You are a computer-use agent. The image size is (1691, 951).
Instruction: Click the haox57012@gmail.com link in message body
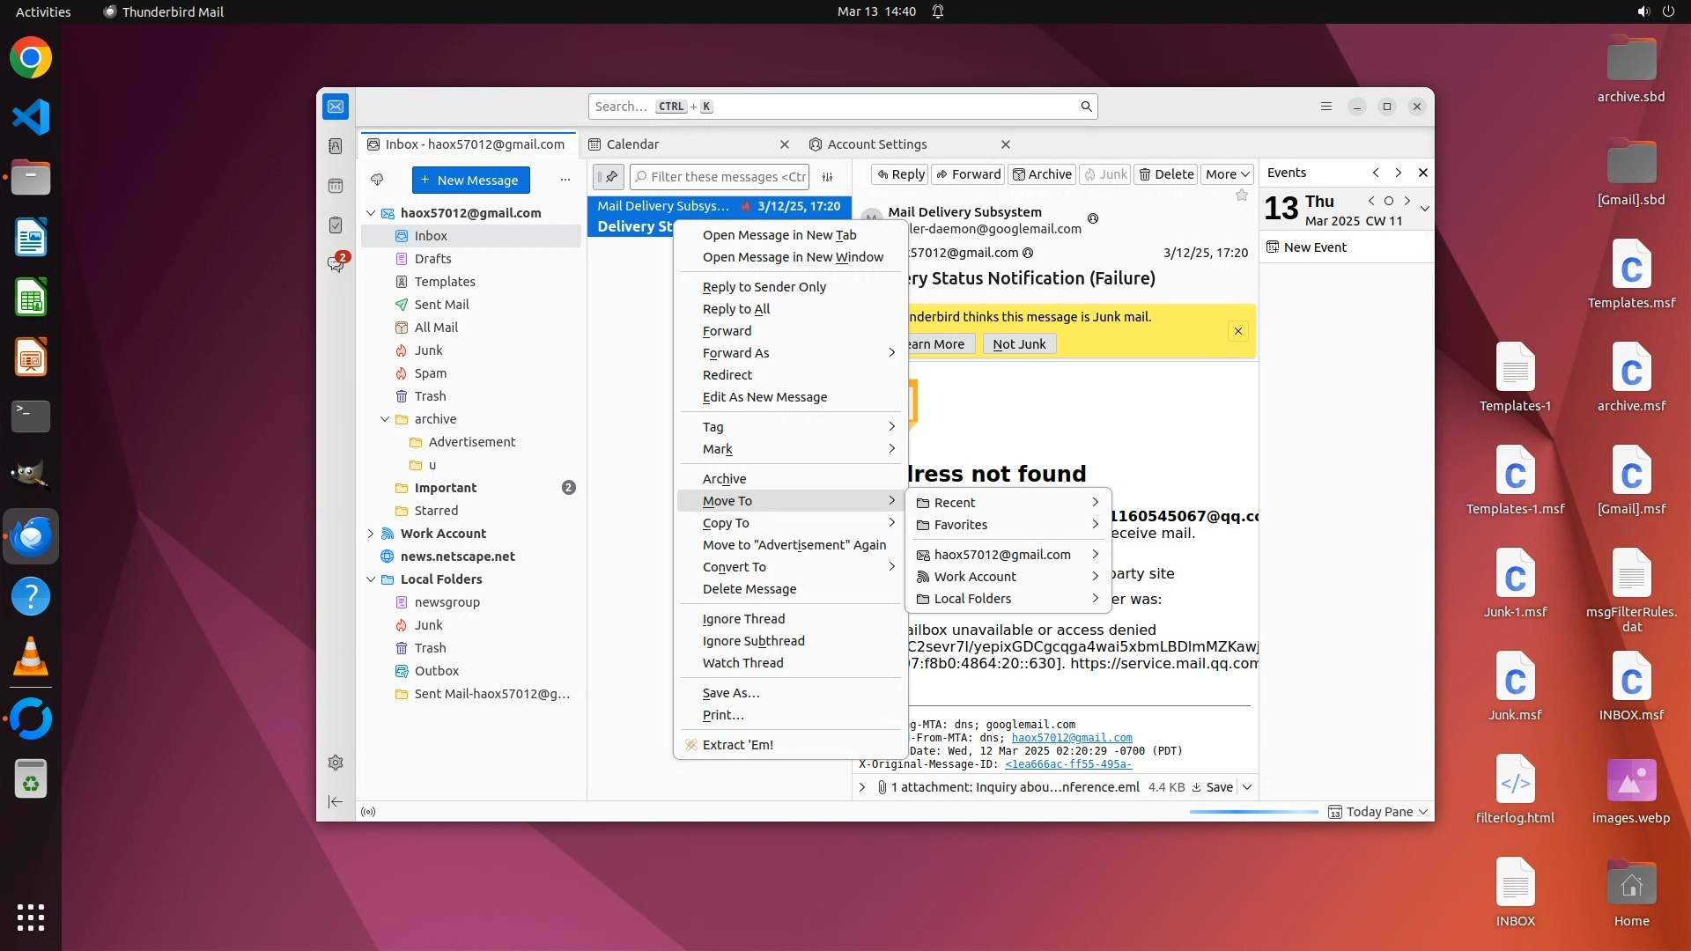coord(1072,738)
